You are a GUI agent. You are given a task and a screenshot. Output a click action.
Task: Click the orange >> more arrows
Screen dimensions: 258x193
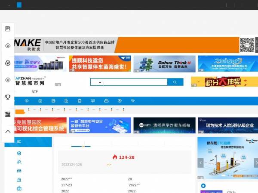(x=109, y=164)
